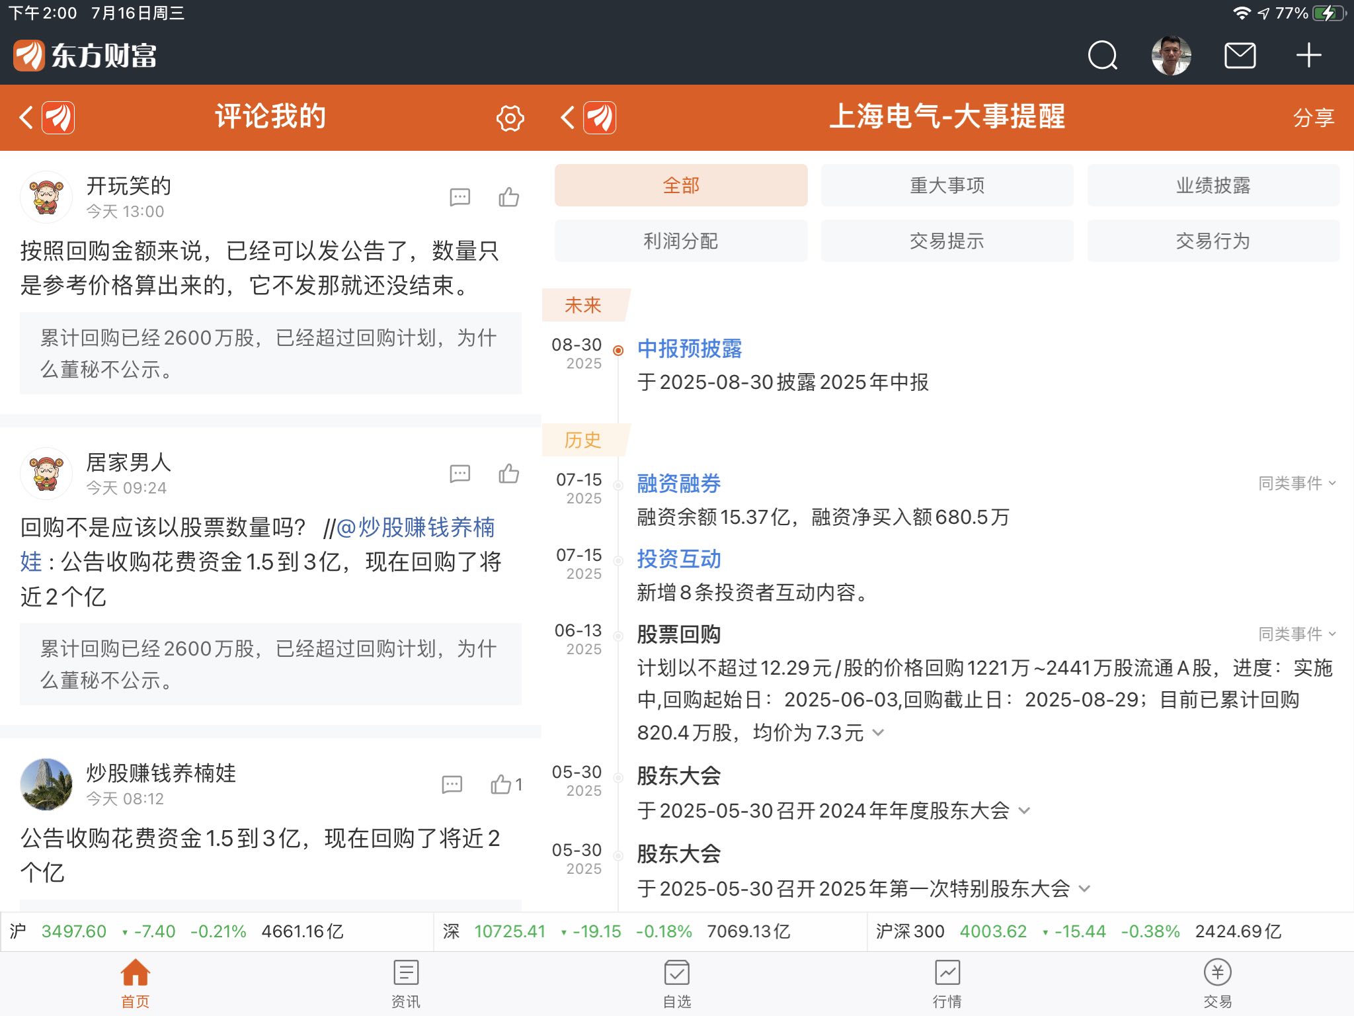The height and width of the screenshot is (1016, 1354).
Task: Open the 股票回购 event title
Action: pyautogui.click(x=679, y=634)
